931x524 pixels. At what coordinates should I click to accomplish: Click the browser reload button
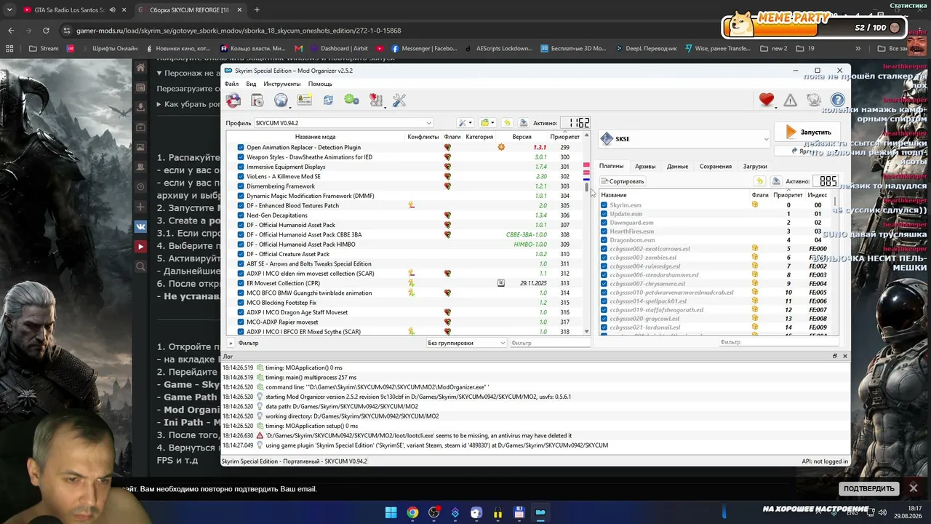pos(46,31)
